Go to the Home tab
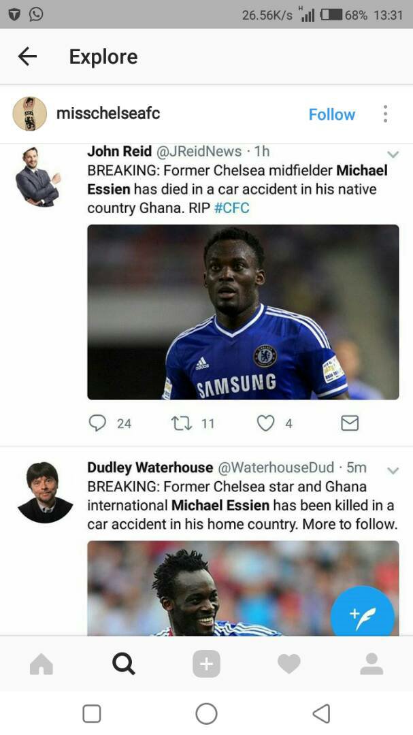The width and height of the screenshot is (413, 735). click(x=42, y=664)
